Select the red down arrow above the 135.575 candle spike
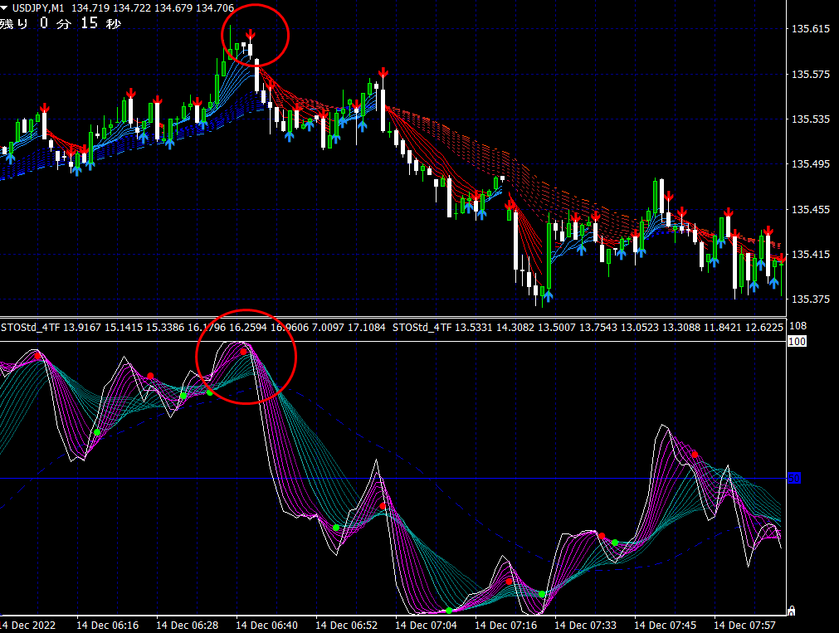 [383, 73]
